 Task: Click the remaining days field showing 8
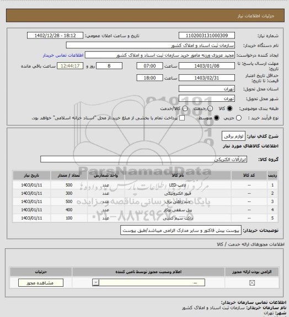(x=109, y=66)
